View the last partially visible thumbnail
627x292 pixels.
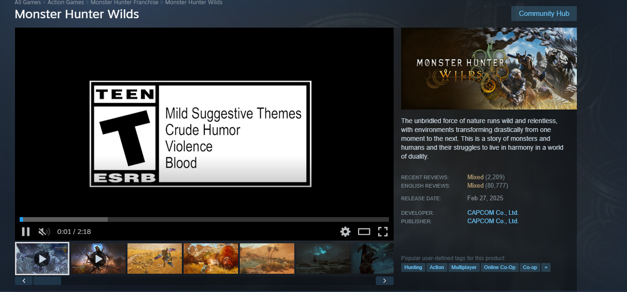click(x=373, y=258)
